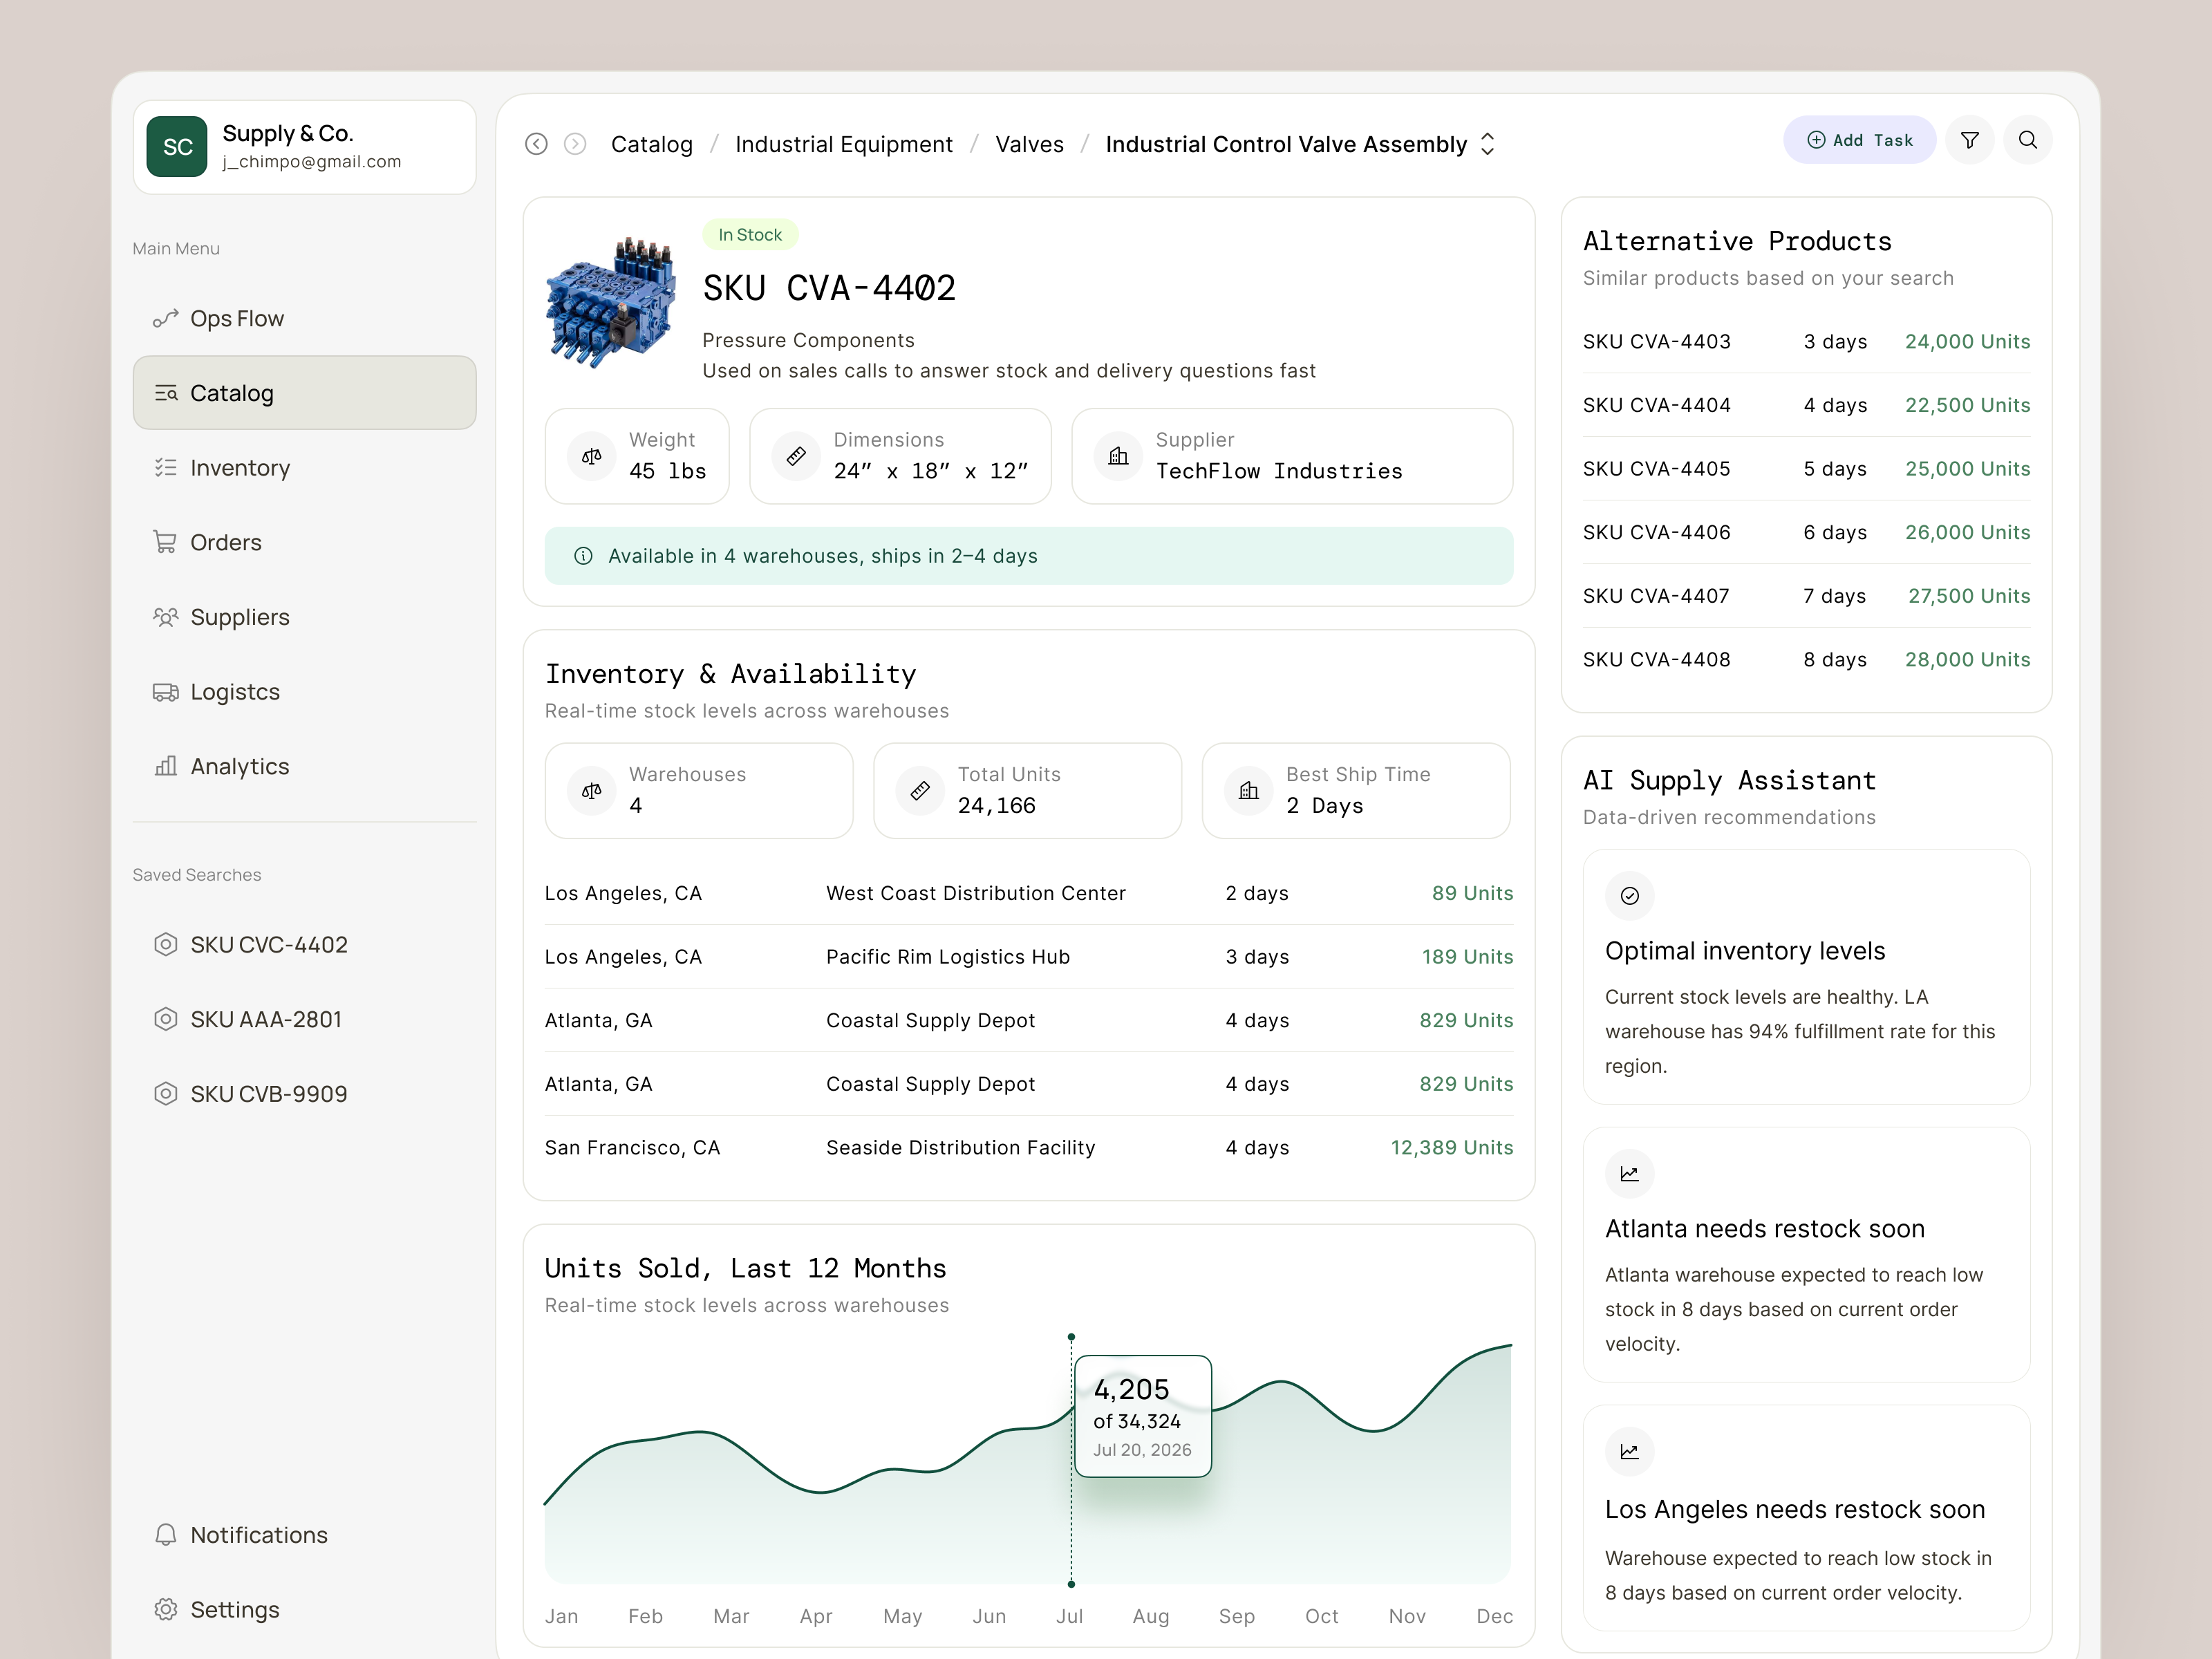Click the icon beside SKU AAA-2801
The image size is (2212, 1659).
[x=165, y=1019]
